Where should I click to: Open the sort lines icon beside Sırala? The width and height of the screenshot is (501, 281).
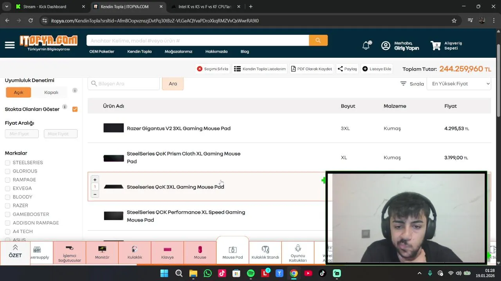click(x=403, y=84)
